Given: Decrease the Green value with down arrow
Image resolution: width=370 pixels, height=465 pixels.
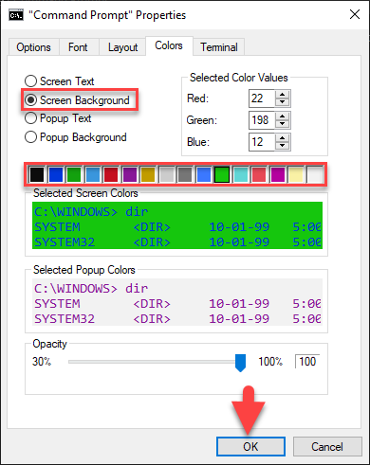Looking at the screenshot, I should click(282, 124).
